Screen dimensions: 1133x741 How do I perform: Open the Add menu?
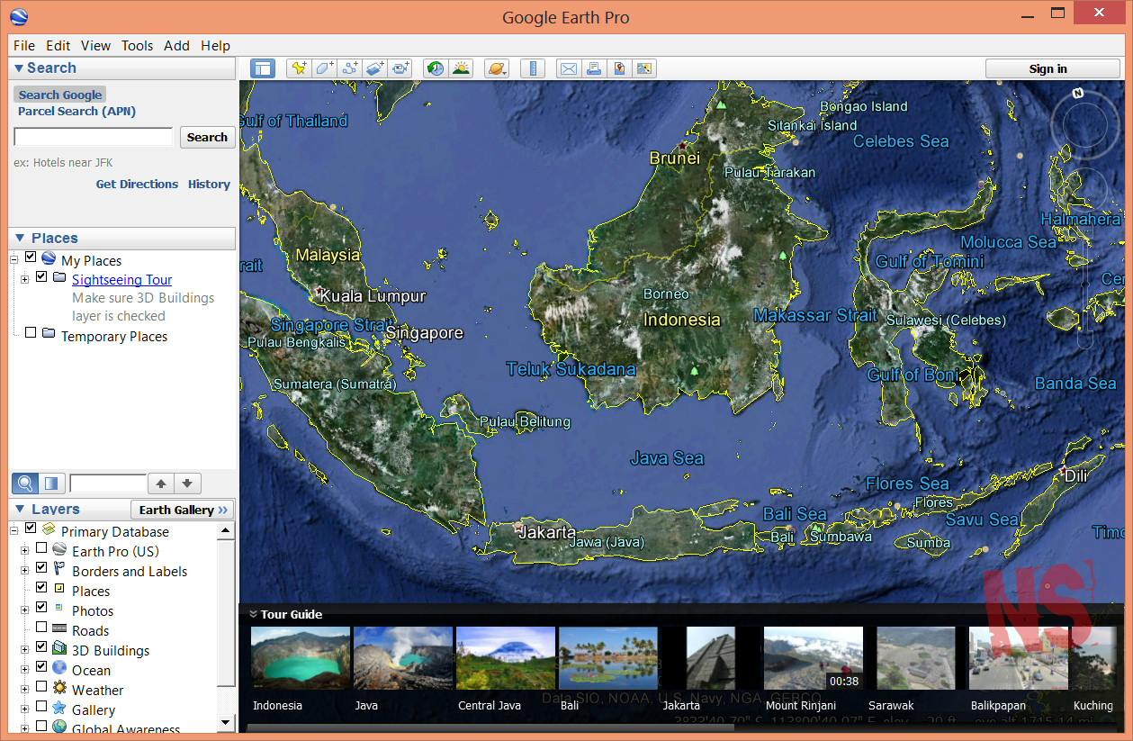coord(176,45)
